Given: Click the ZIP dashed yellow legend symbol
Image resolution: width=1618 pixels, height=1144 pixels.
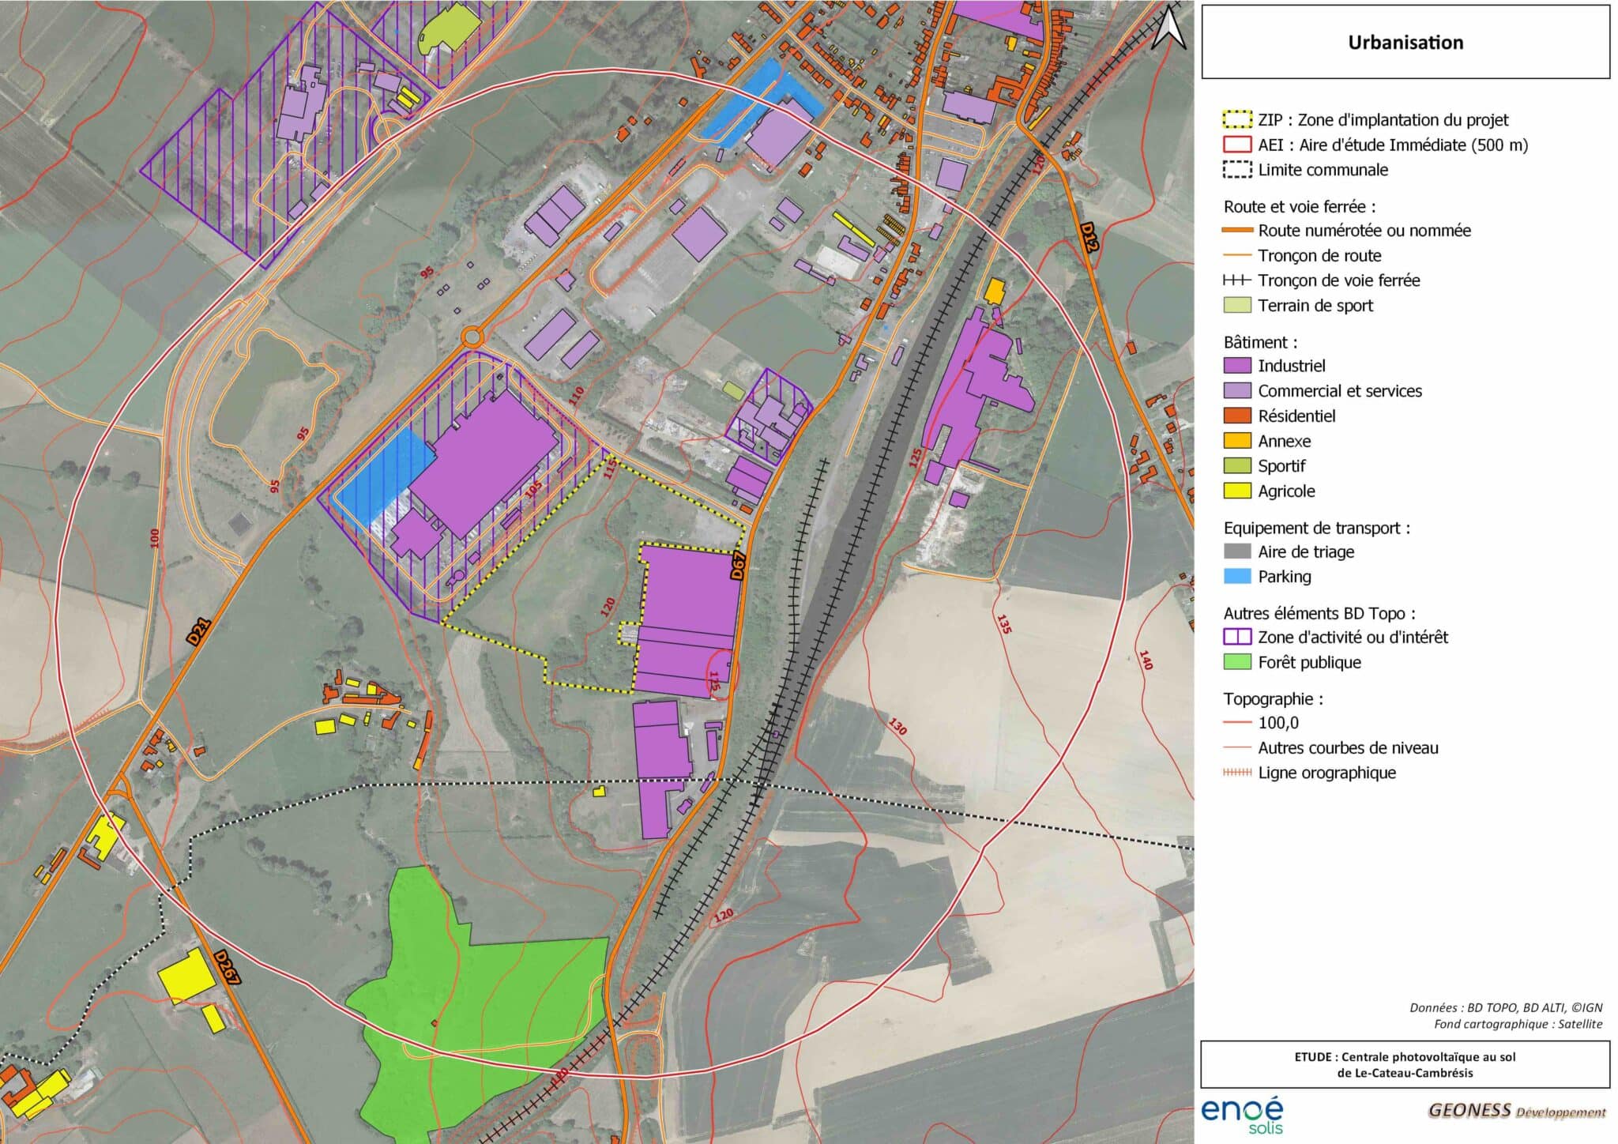Looking at the screenshot, I should (1237, 120).
